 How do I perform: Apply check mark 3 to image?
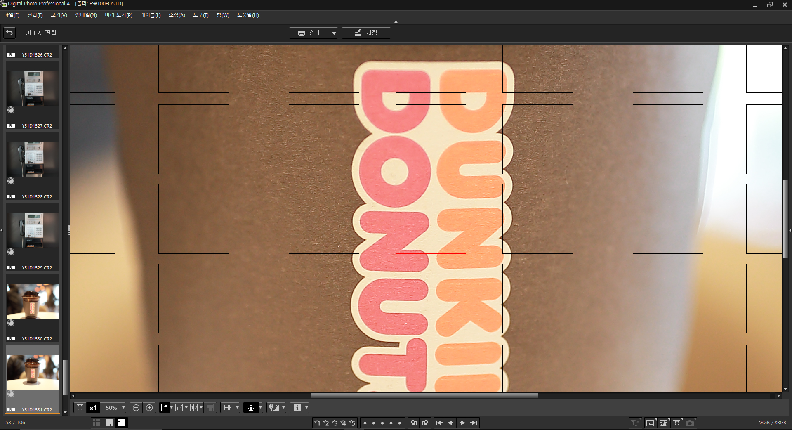coord(335,423)
